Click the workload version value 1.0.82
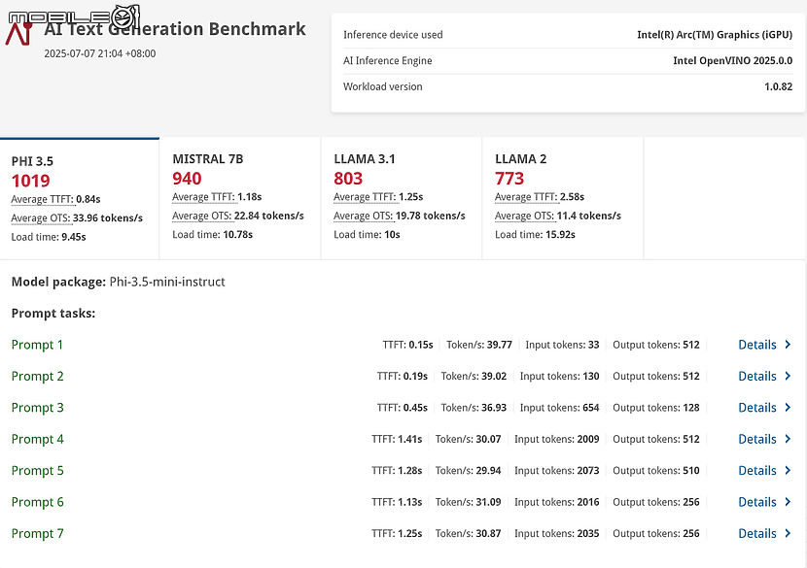 tap(779, 86)
